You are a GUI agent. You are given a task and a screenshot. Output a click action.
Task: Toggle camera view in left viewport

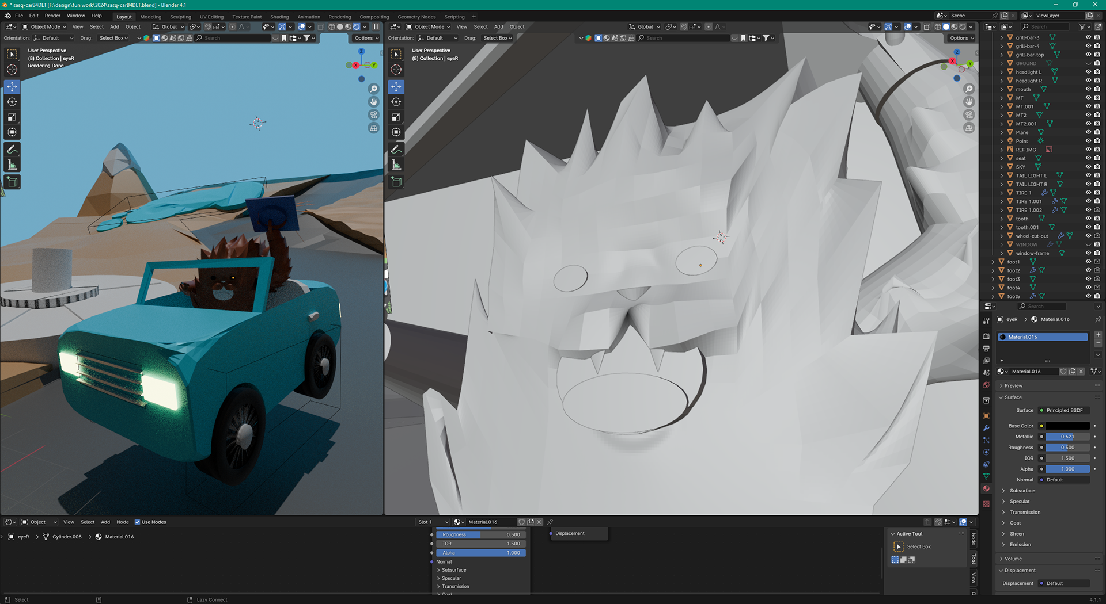tap(374, 115)
